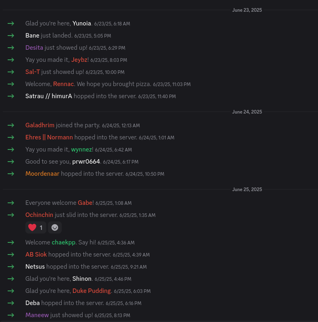Image resolution: width=318 pixels, height=322 pixels.
Task: Click timestamp 6/25/25, 1:35 AM
Action: (x=137, y=215)
